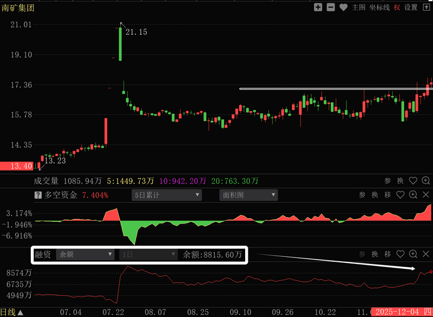433x317 pixels.
Task: Add stock to favorites via top heart icon
Action: [344, 8]
